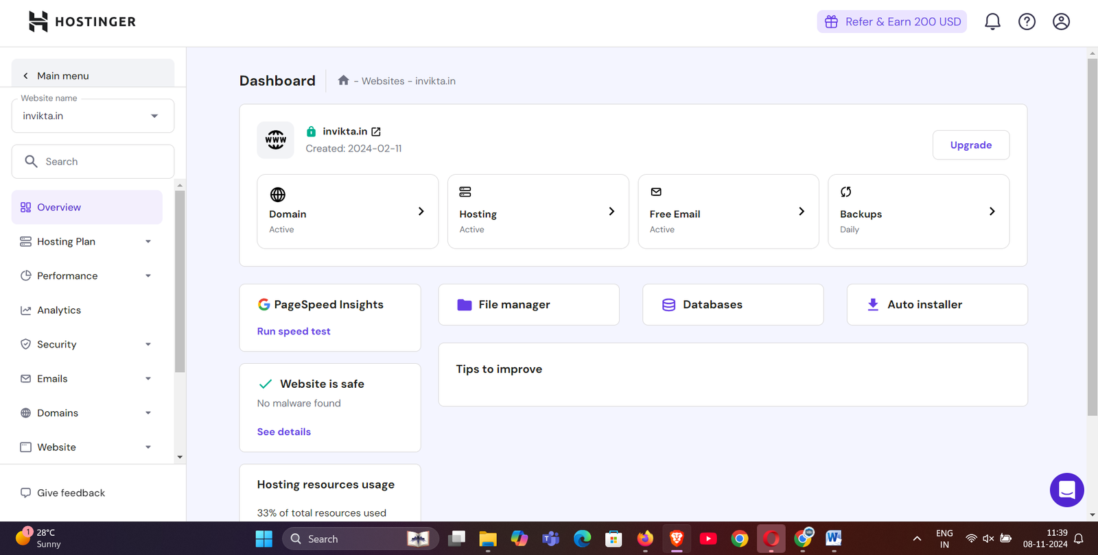
Task: Open the Hosting card
Action: point(538,211)
